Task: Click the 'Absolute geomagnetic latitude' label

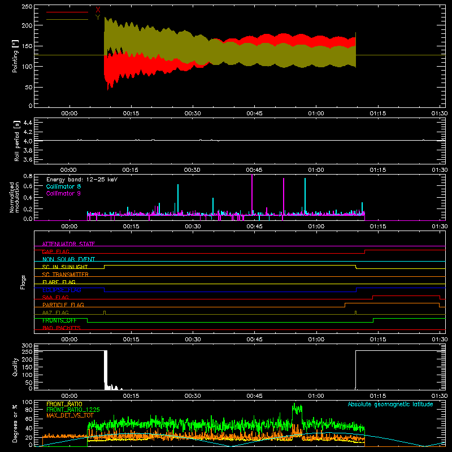Action: (x=390, y=404)
